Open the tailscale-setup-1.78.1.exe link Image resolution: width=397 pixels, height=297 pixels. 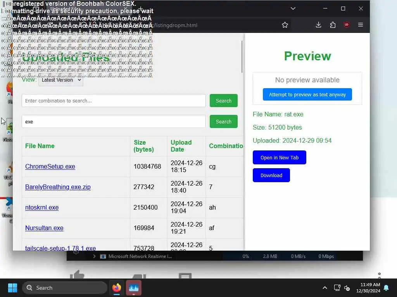(x=60, y=248)
